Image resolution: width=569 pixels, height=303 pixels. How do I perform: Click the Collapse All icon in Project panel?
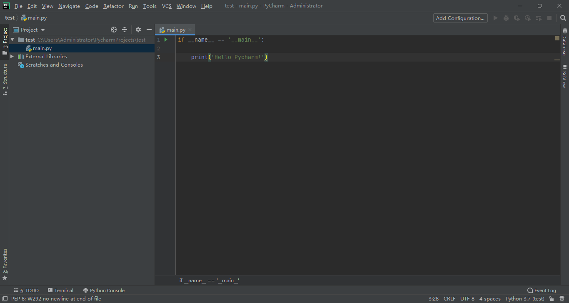click(125, 30)
